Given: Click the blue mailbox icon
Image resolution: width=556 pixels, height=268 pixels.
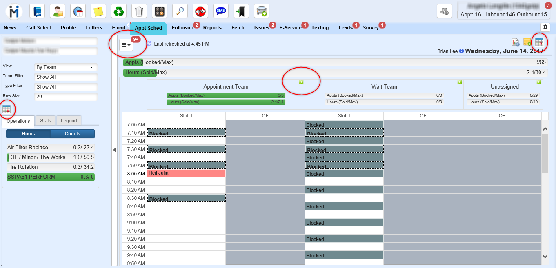Looking at the screenshot, I should 37,11.
